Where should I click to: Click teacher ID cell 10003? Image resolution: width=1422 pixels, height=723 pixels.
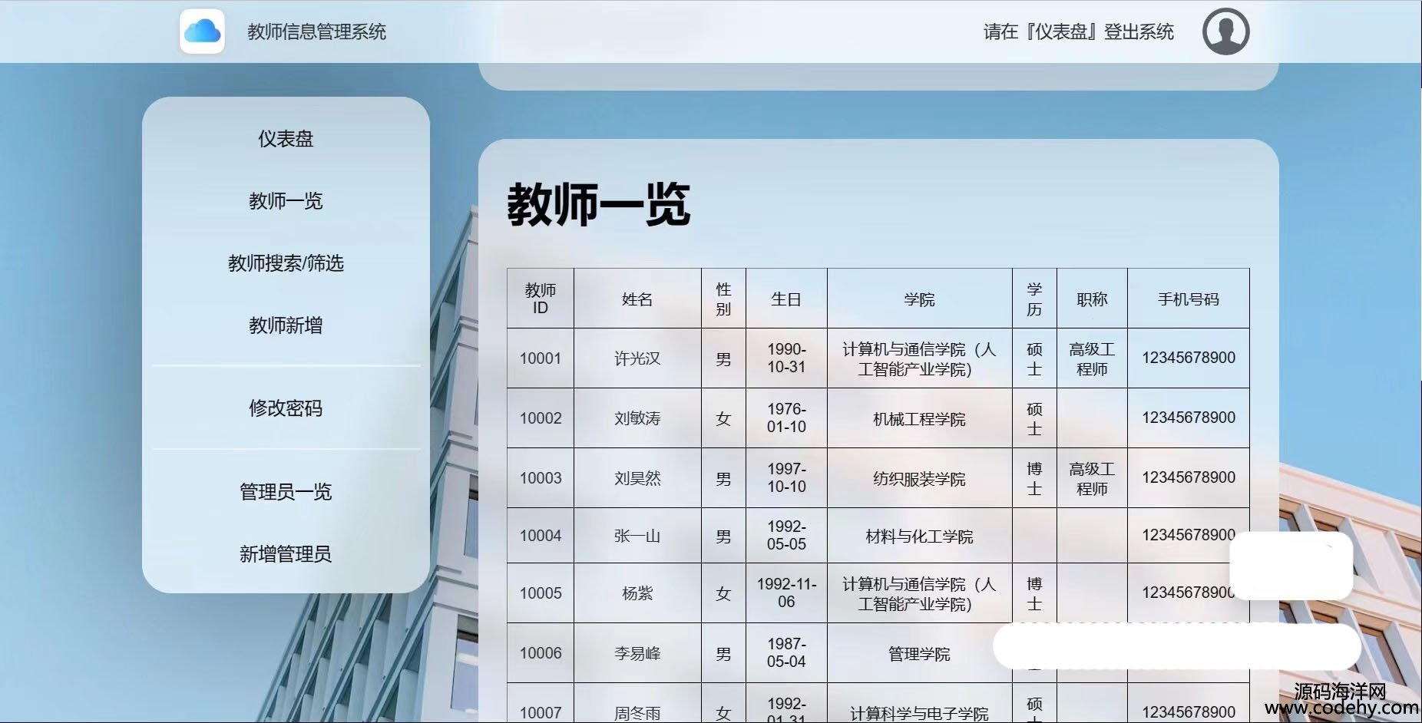tap(541, 478)
